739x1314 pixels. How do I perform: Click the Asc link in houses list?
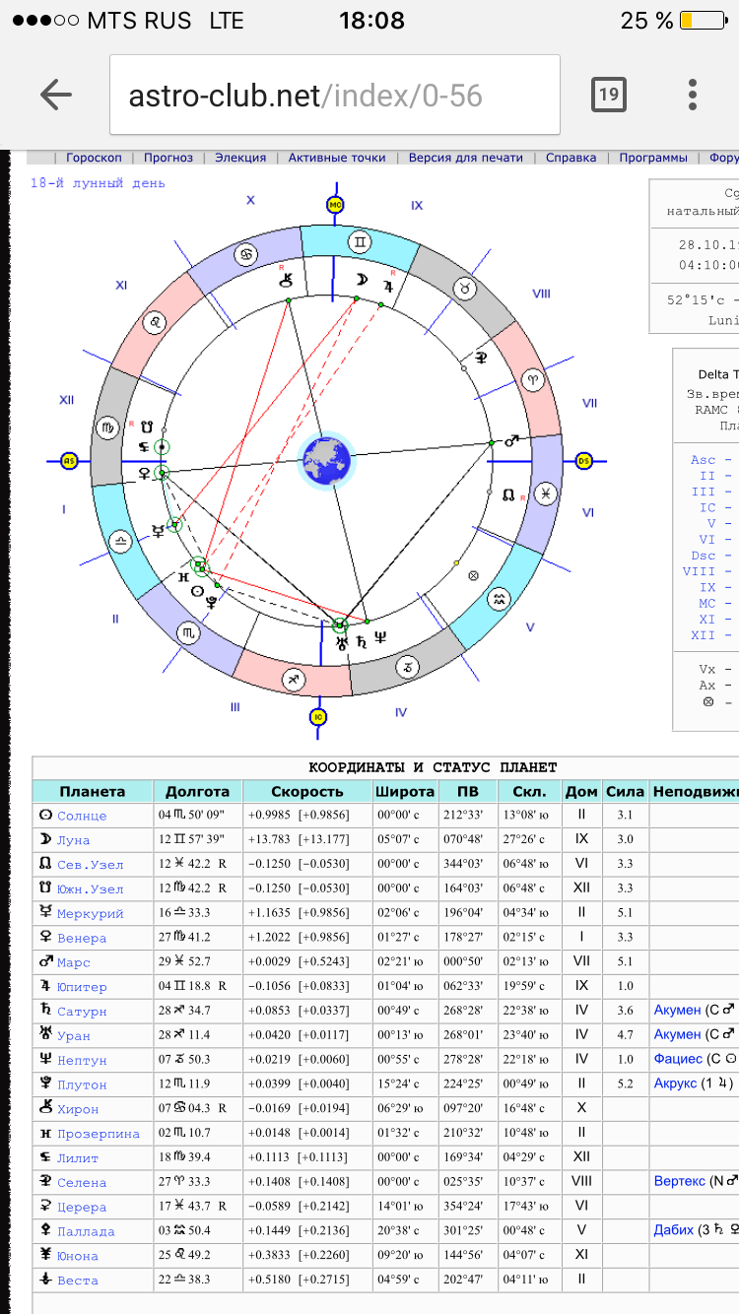(x=703, y=460)
